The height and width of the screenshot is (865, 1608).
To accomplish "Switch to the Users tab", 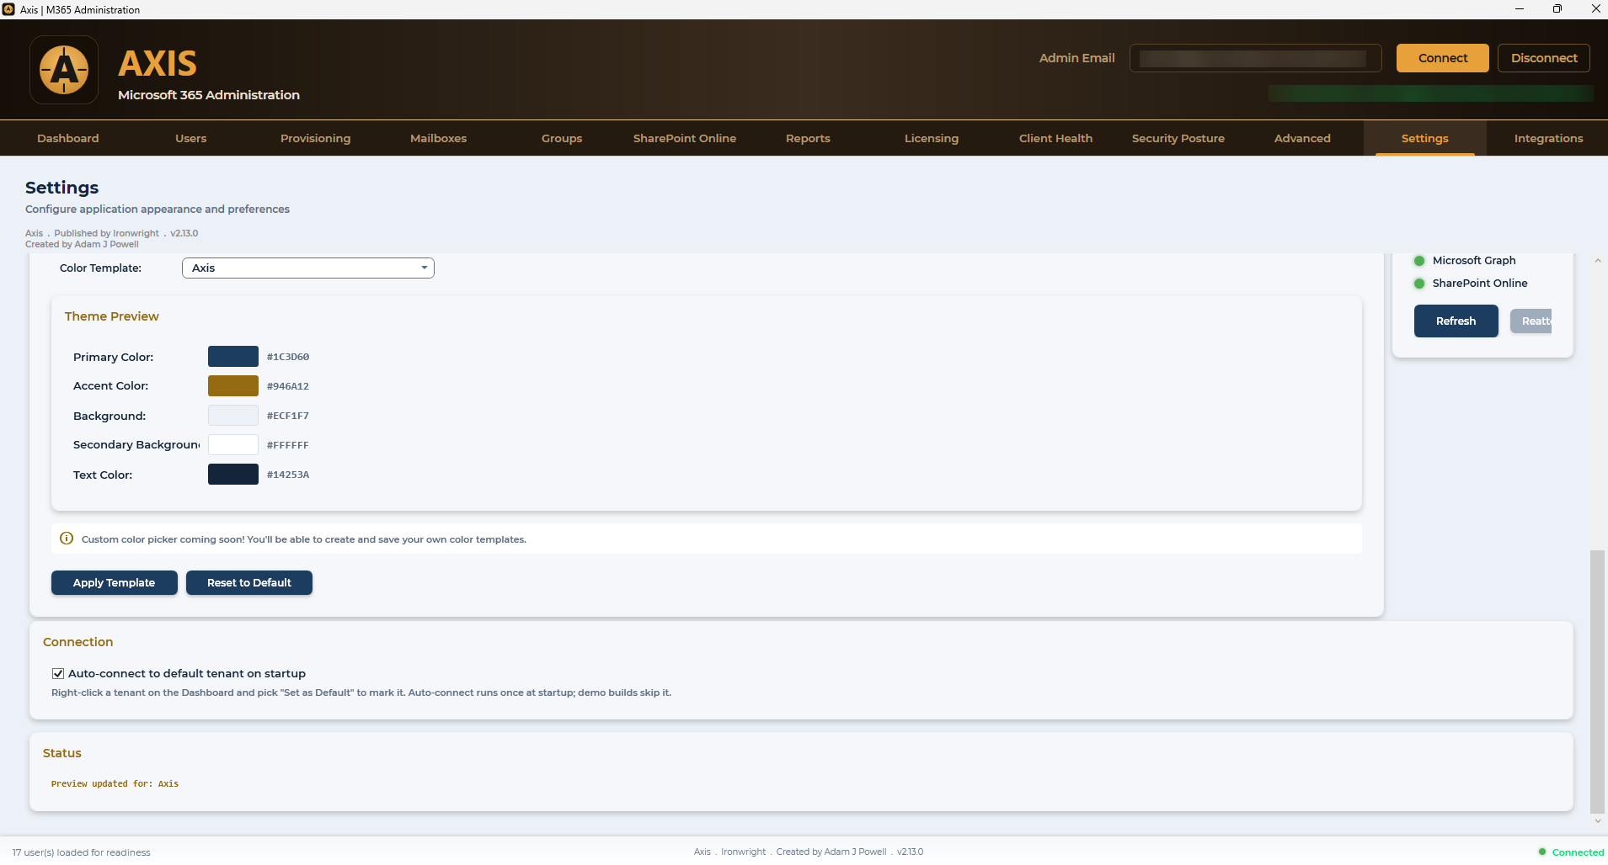I will coord(191,138).
